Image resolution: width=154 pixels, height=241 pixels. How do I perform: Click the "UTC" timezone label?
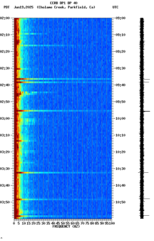coord(116,7)
